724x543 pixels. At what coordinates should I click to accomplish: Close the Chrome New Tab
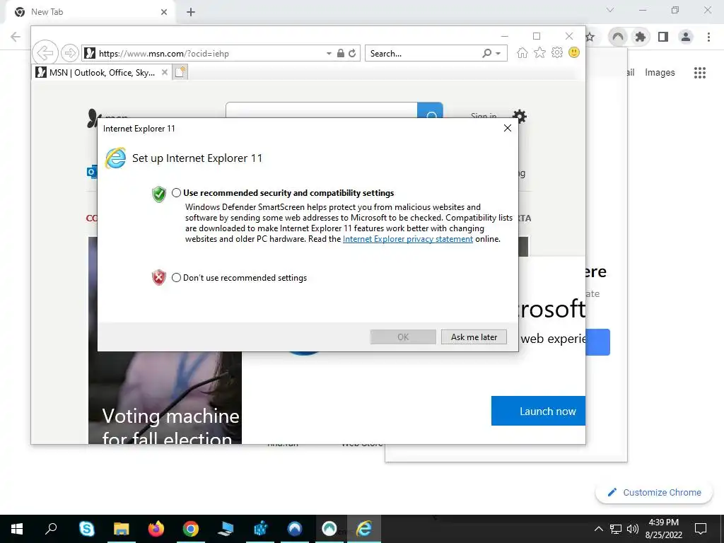[x=164, y=12]
